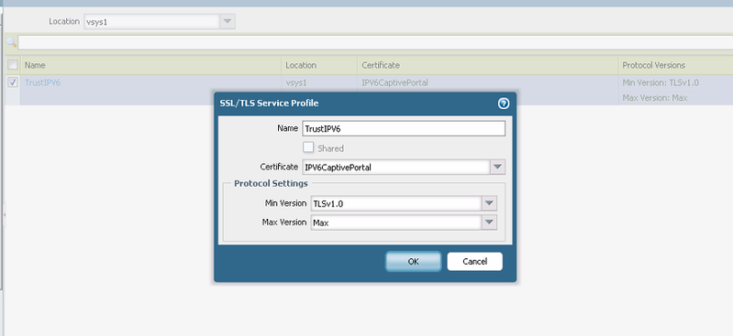Sort by the Name column header
The image size is (733, 336).
(150, 65)
